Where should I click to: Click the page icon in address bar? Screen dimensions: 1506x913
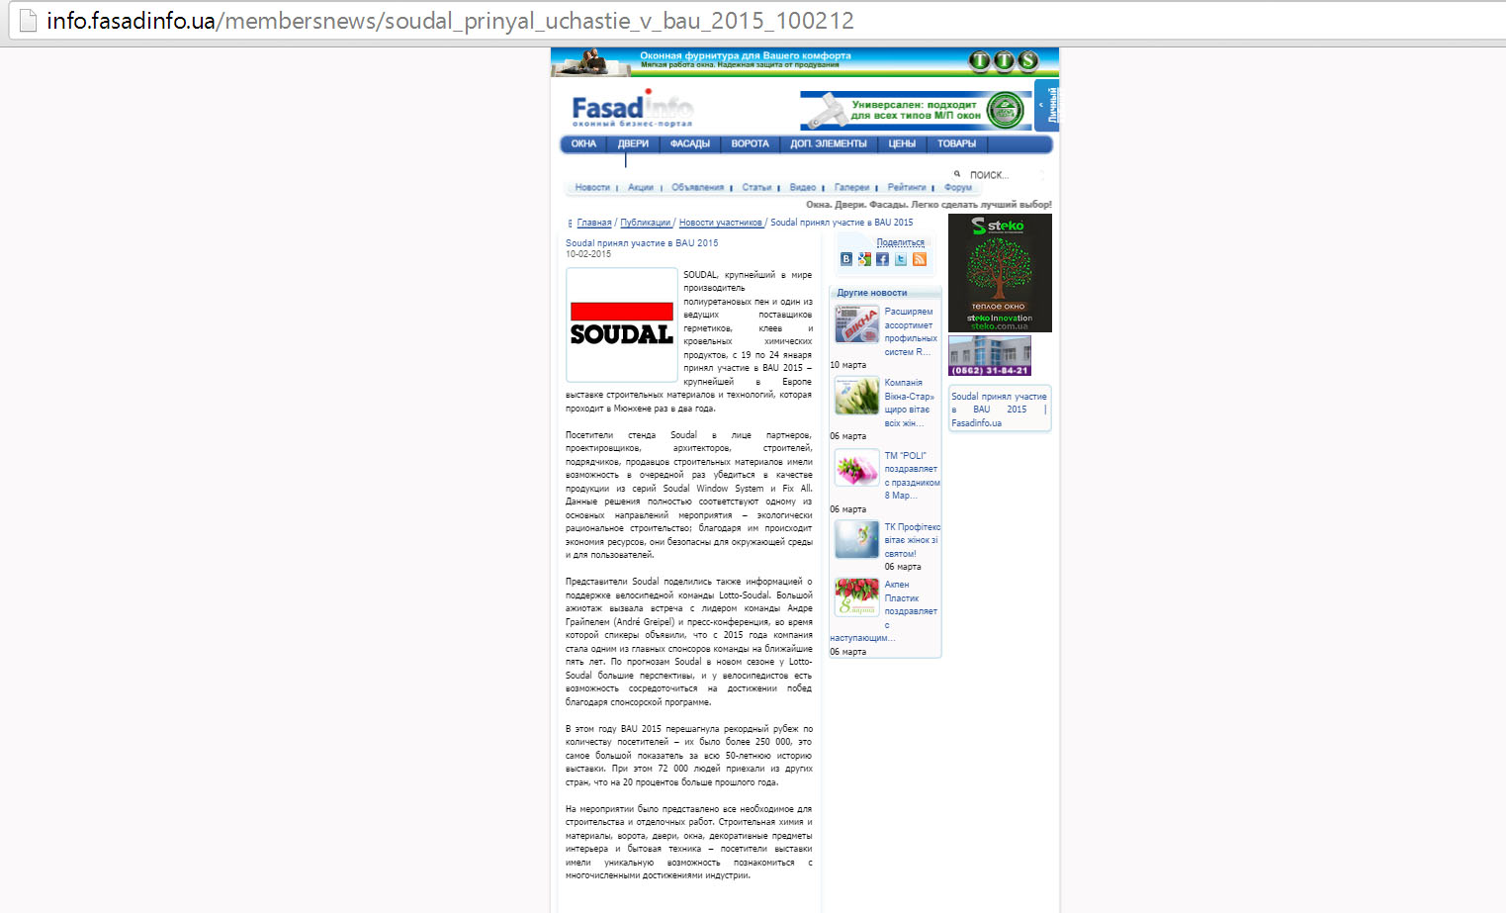pos(29,20)
